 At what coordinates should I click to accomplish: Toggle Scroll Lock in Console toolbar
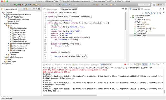(x=137, y=64)
